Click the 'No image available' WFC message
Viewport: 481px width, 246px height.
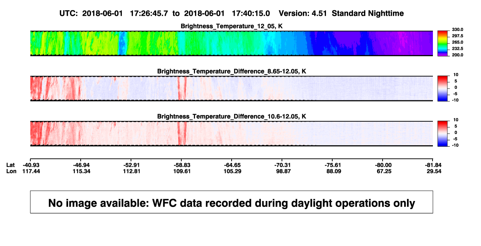(232, 202)
